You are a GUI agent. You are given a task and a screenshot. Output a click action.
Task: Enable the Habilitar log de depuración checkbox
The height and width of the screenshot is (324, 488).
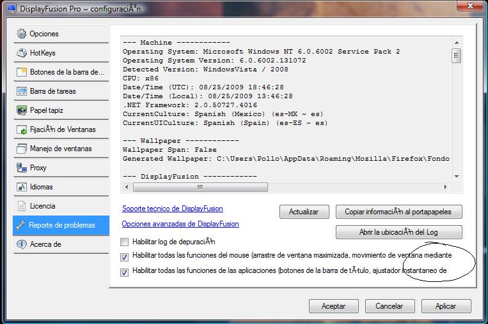(x=125, y=242)
